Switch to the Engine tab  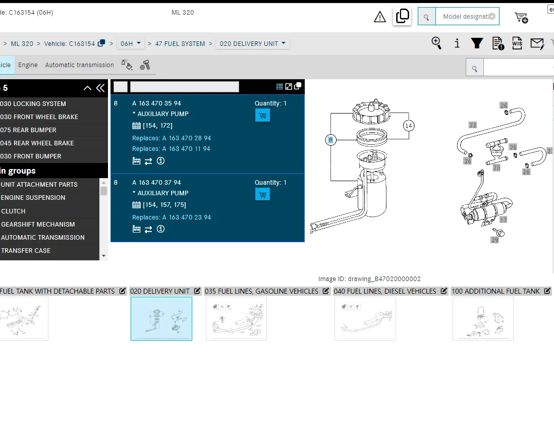pos(28,65)
